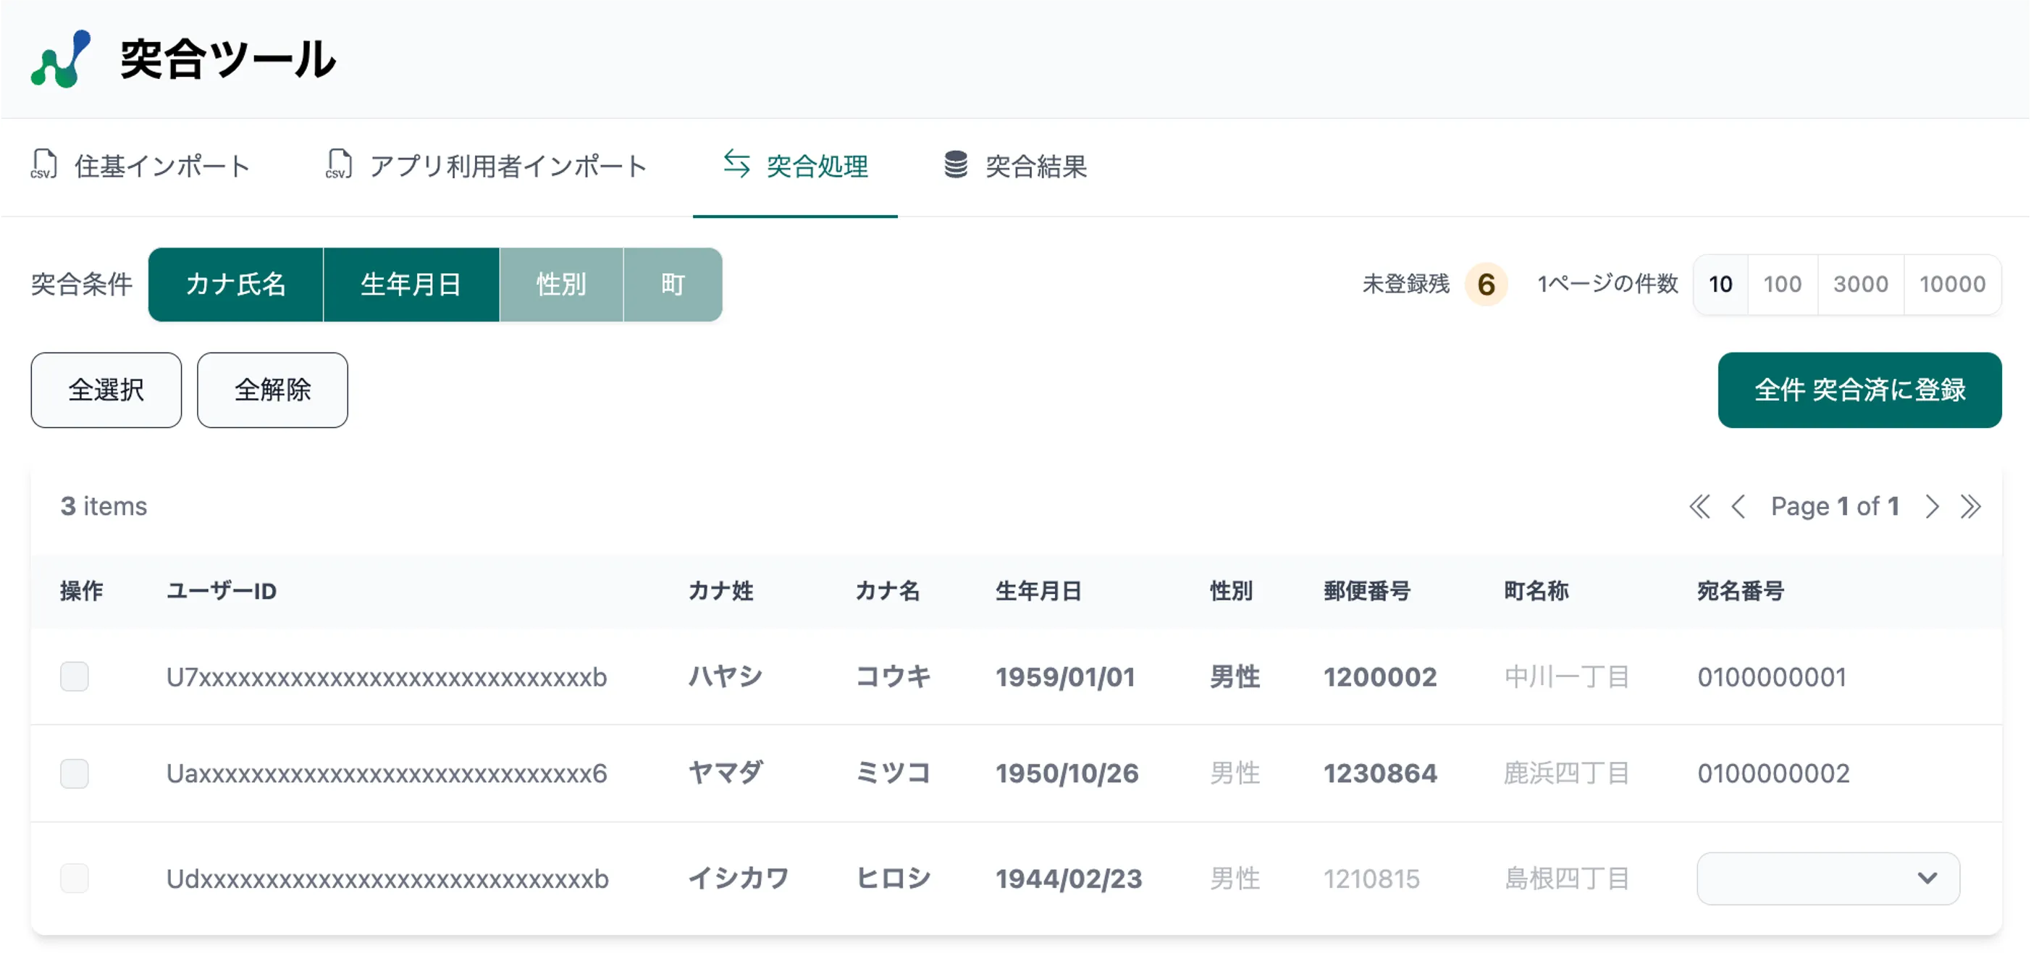Open the 宛名番号 dropdown in the イシカワ row
2031x969 pixels.
(1828, 878)
